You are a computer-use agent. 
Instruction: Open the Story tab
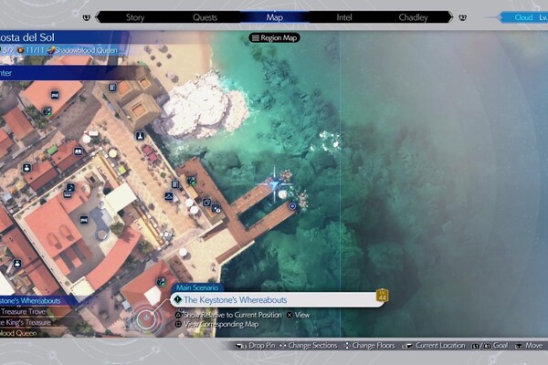coord(135,17)
